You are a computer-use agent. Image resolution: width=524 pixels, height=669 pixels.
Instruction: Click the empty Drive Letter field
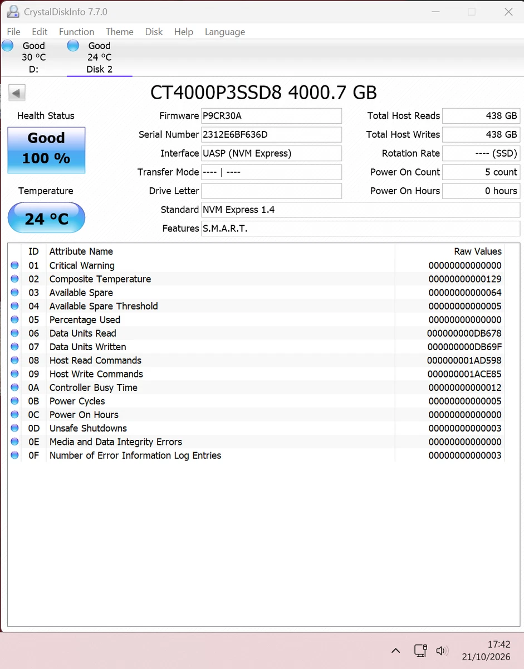point(271,191)
